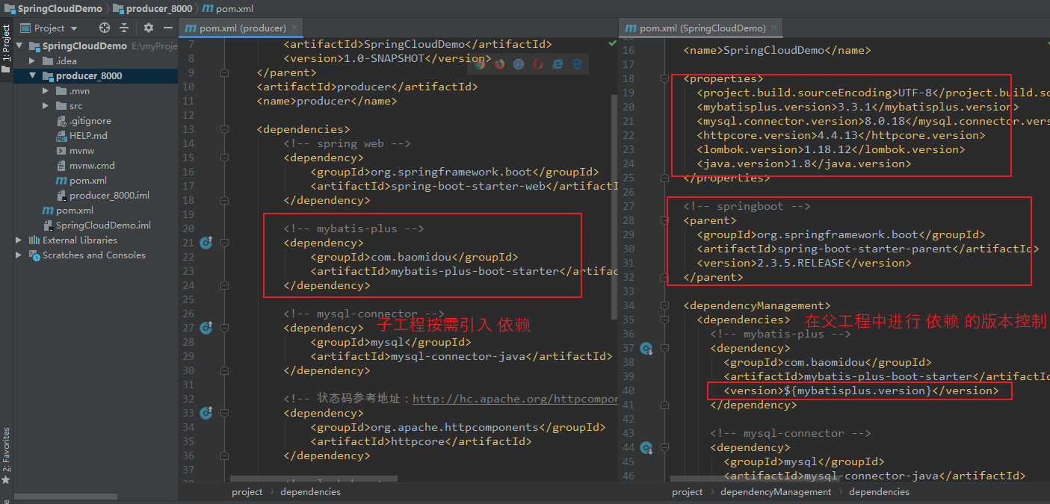Expand External Libraries node
The height and width of the screenshot is (504, 1050).
20,240
